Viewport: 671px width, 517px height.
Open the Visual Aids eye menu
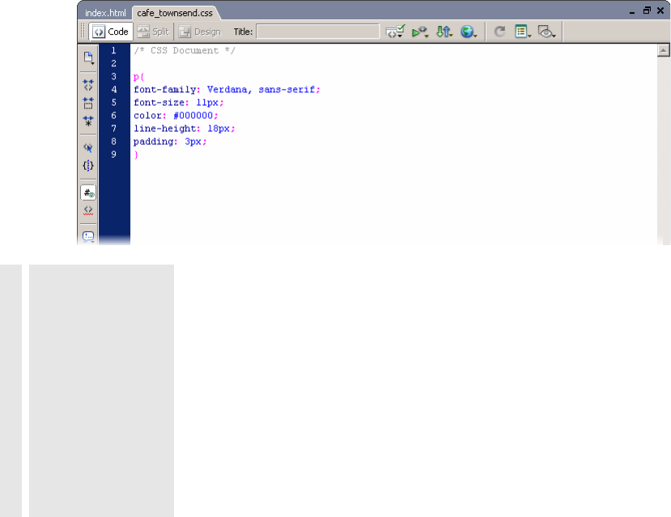(546, 32)
